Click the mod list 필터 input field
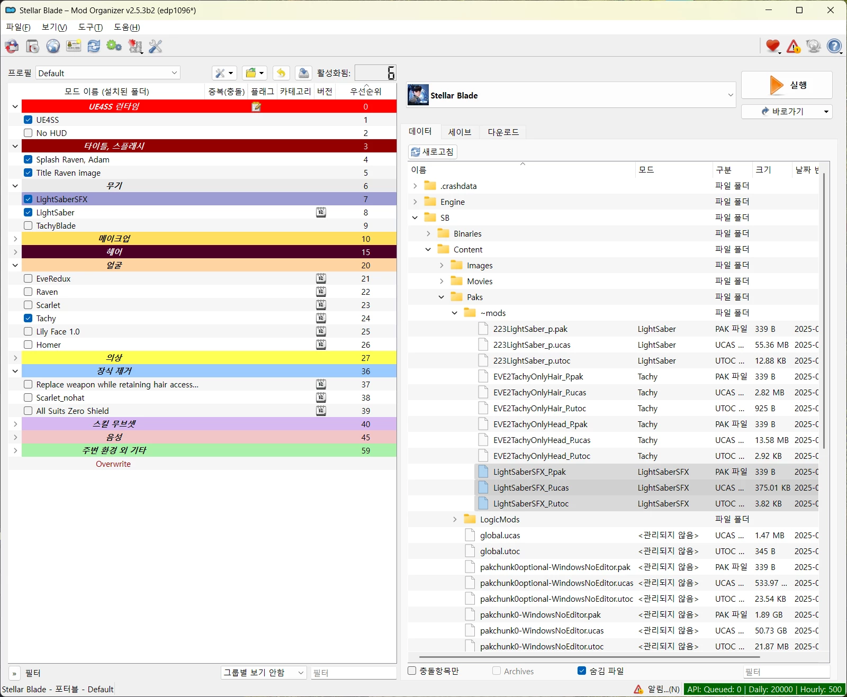This screenshot has height=697, width=847. pos(353,673)
